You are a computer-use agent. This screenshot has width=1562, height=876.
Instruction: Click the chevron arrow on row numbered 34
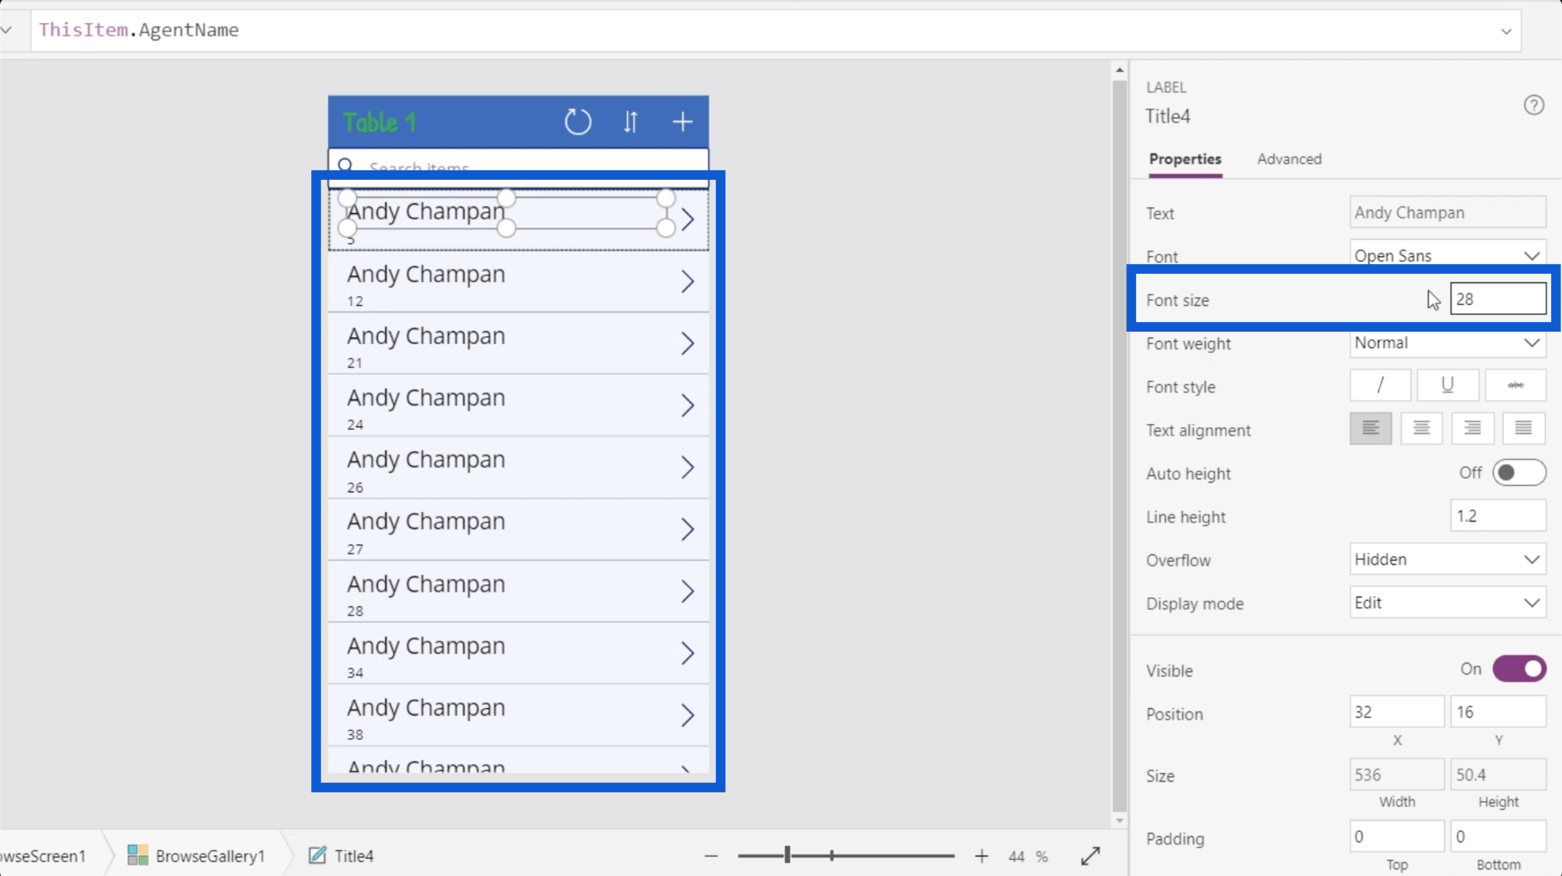click(688, 653)
